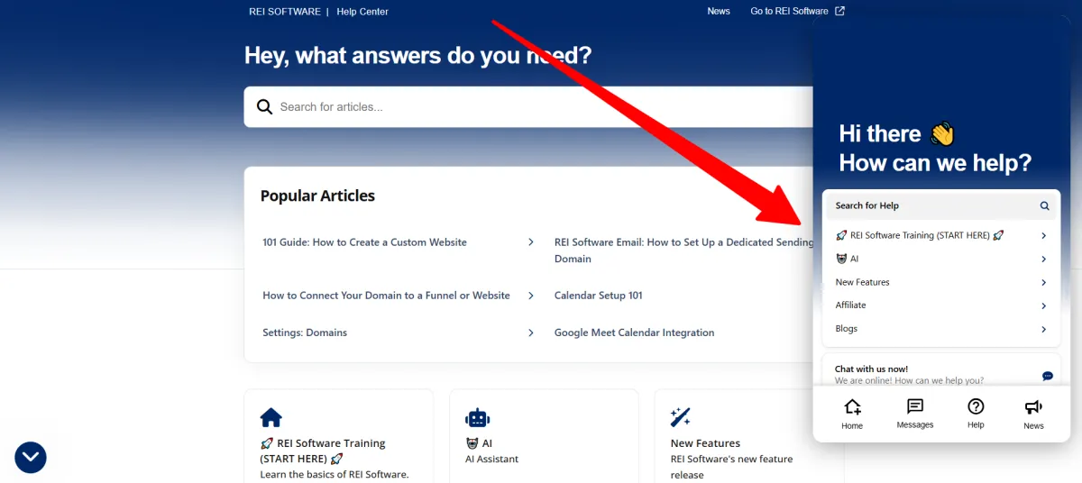Click the Search for Help field in the widget
This screenshot has height=483, width=1082.
point(941,205)
